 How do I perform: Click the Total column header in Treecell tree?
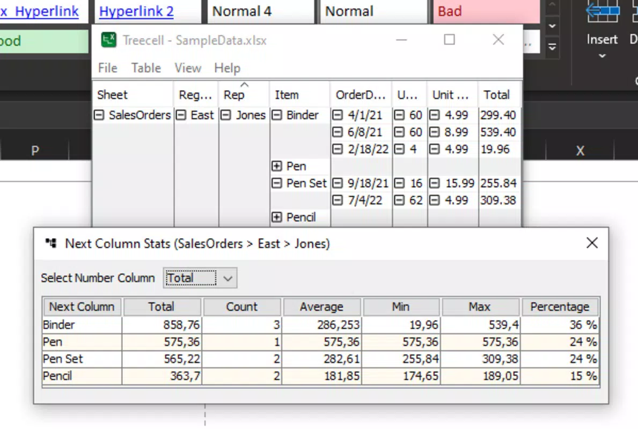pyautogui.click(x=500, y=95)
